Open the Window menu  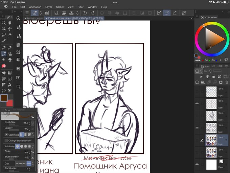92,7
